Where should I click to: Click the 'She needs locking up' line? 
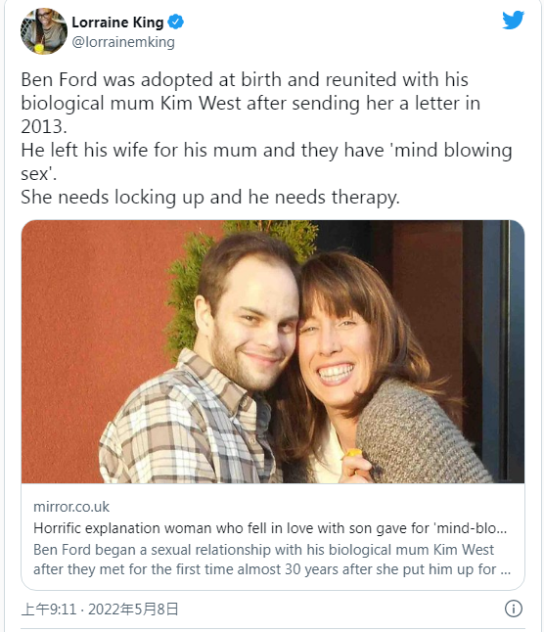pos(210,198)
